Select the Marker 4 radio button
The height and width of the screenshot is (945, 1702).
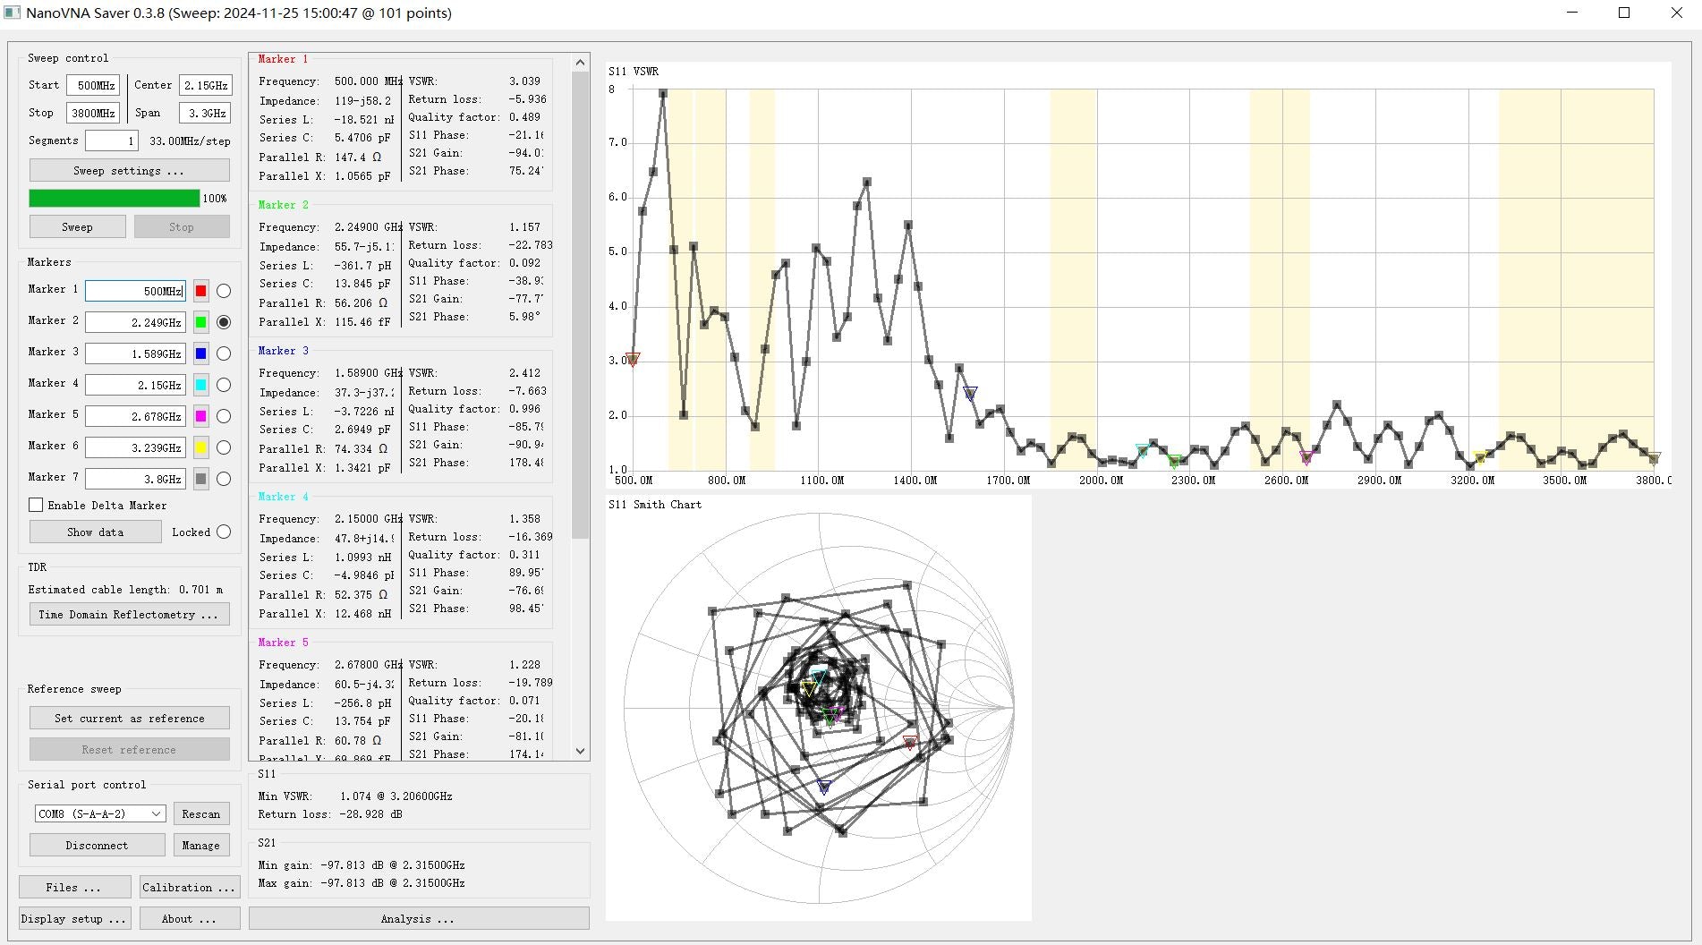224,385
